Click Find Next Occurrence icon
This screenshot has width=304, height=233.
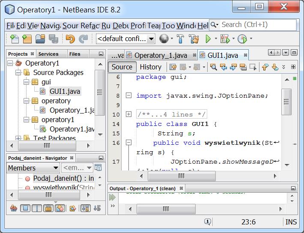(233, 67)
